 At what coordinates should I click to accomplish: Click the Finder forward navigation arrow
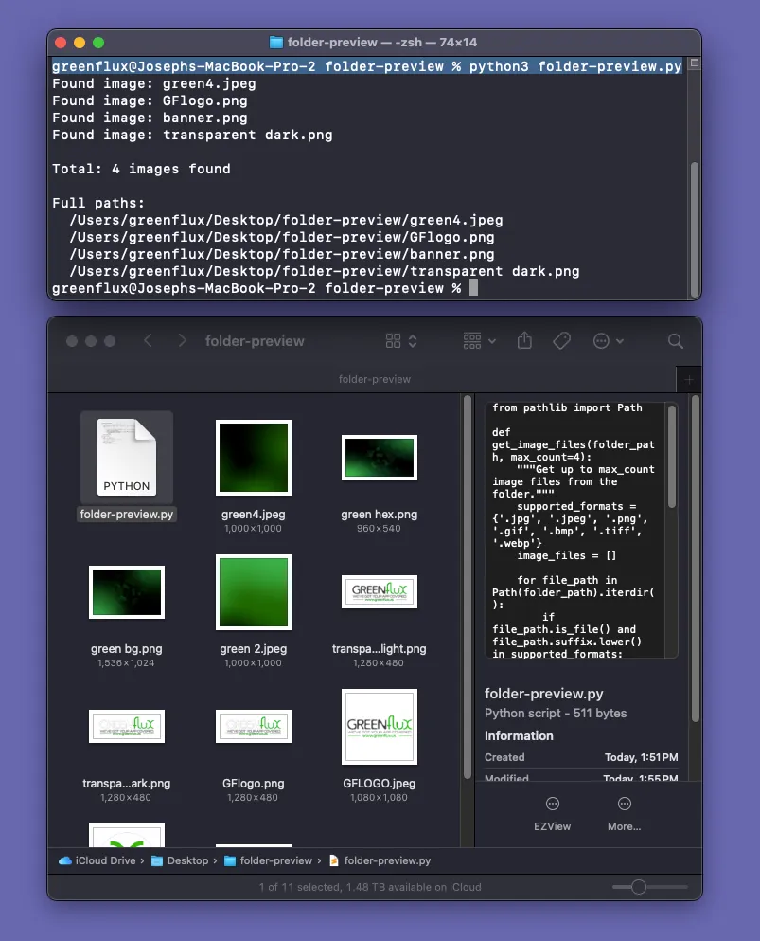[182, 341]
